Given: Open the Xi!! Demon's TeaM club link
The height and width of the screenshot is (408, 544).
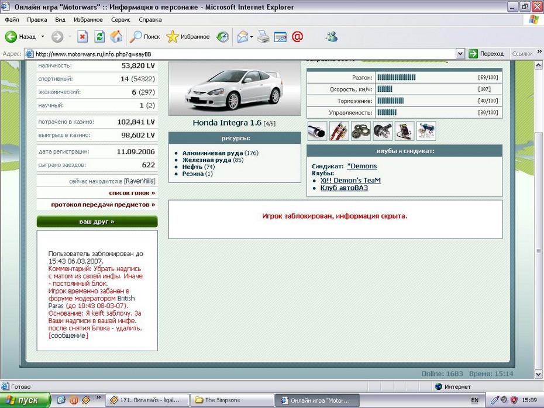Looking at the screenshot, I should (350, 180).
